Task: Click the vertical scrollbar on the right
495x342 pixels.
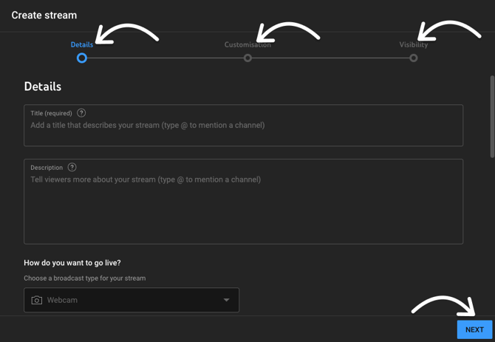Action: tap(492, 117)
